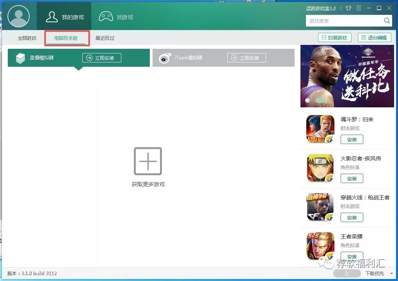Select second banner carousel indicator
The height and width of the screenshot is (281, 398).
[320, 100]
